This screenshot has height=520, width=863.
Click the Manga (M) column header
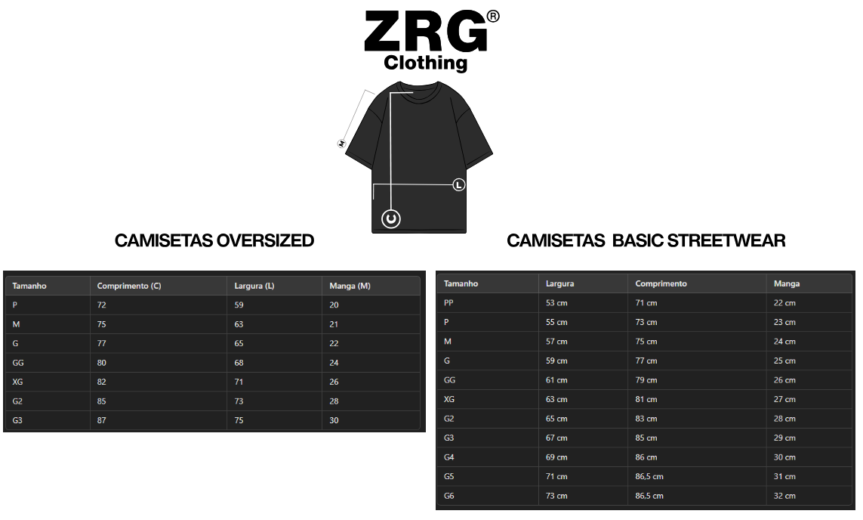pyautogui.click(x=350, y=286)
